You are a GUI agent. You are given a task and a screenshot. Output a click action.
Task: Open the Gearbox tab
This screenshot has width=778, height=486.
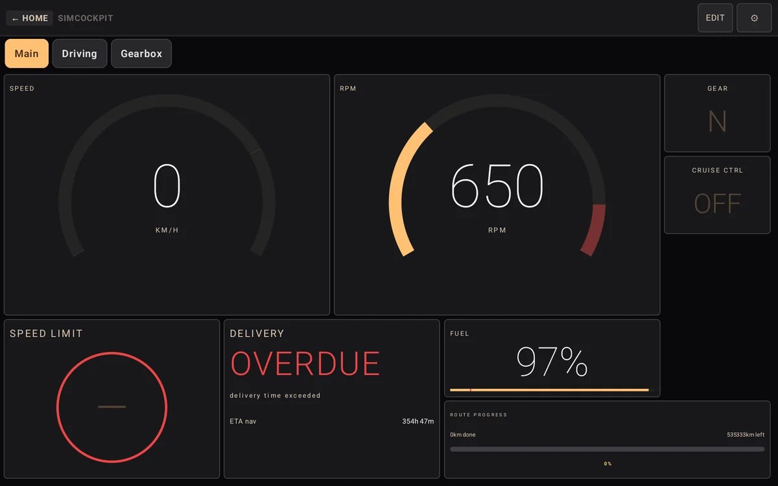(x=141, y=54)
